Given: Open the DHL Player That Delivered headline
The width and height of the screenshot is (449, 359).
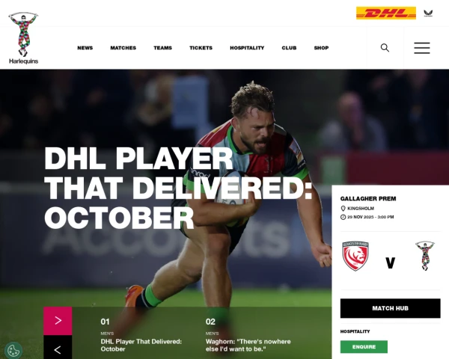Looking at the screenshot, I should coord(177,188).
